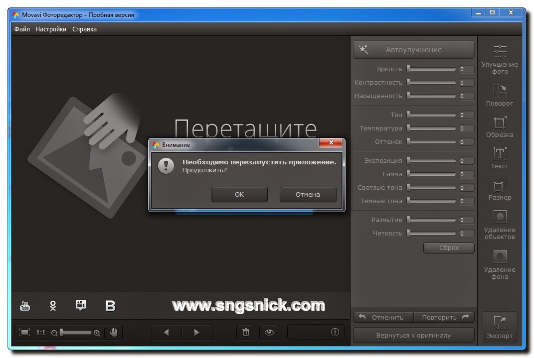
Task: Click the Контрастность slider
Action: point(431,83)
